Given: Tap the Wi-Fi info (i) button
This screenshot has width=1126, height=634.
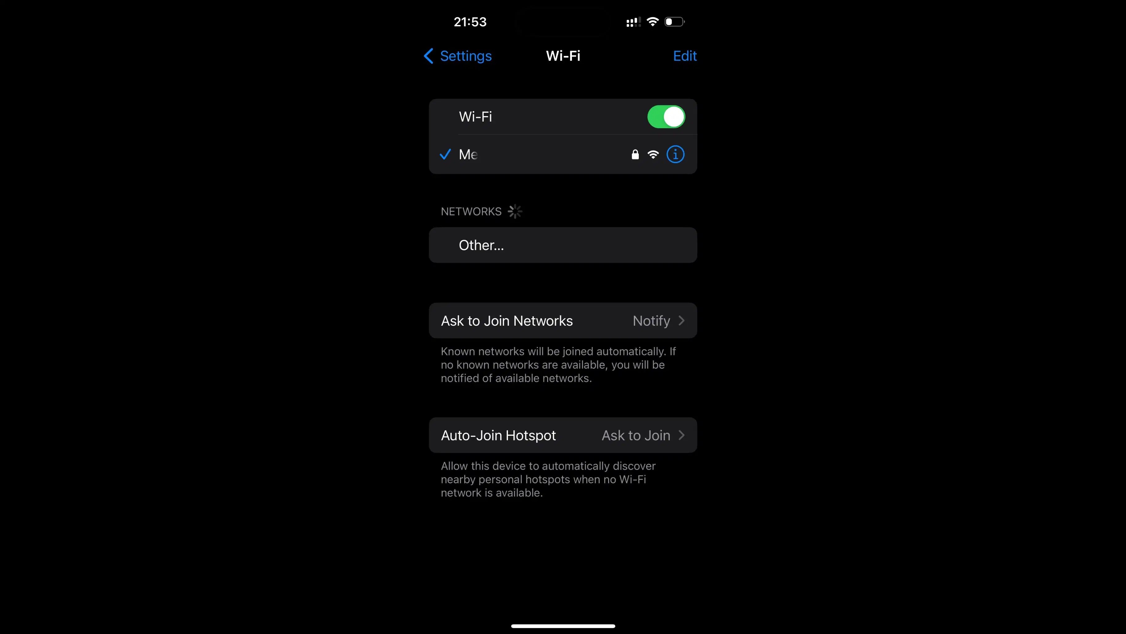Looking at the screenshot, I should point(675,154).
